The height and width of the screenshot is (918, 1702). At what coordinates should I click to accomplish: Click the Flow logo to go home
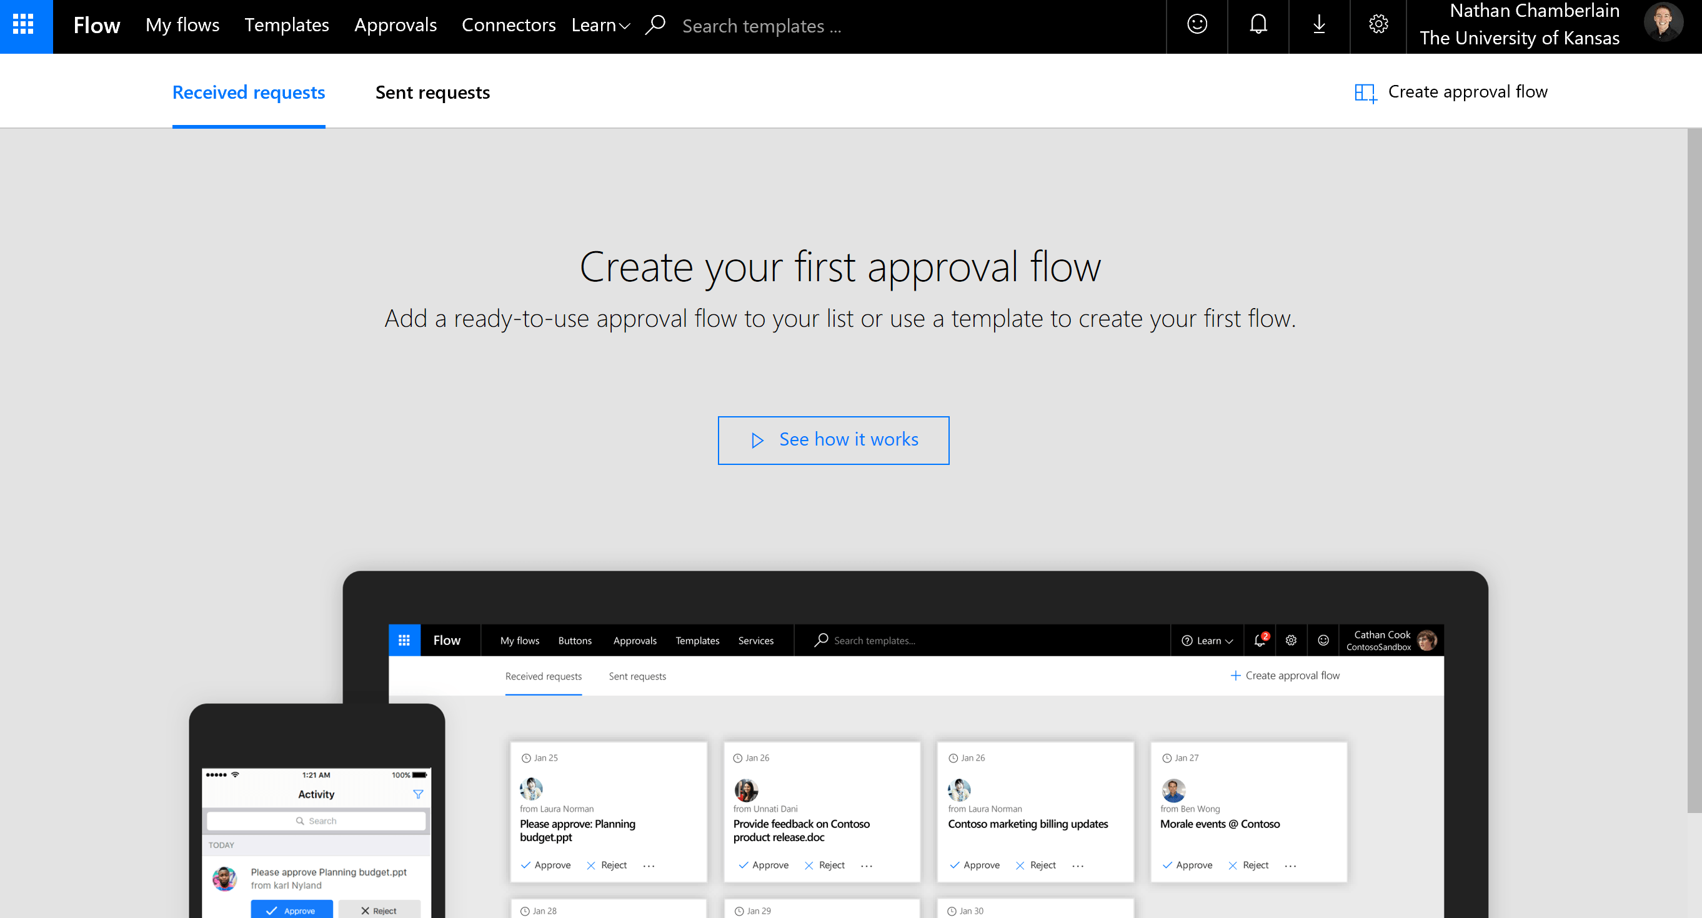coord(96,25)
